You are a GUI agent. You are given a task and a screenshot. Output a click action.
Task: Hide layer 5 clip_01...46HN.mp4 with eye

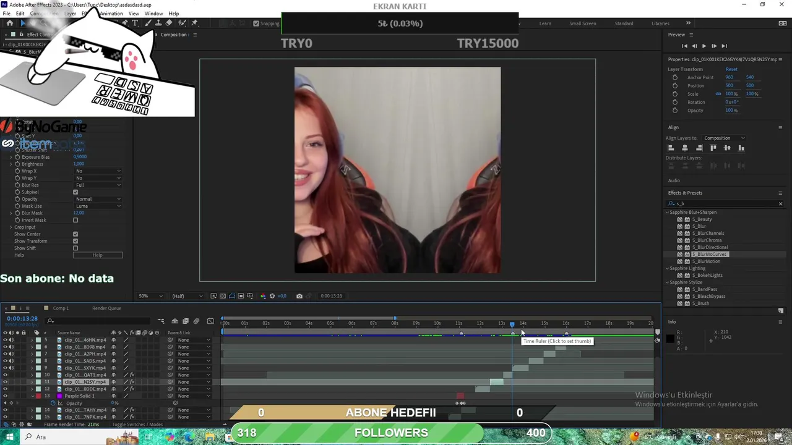tap(5, 340)
